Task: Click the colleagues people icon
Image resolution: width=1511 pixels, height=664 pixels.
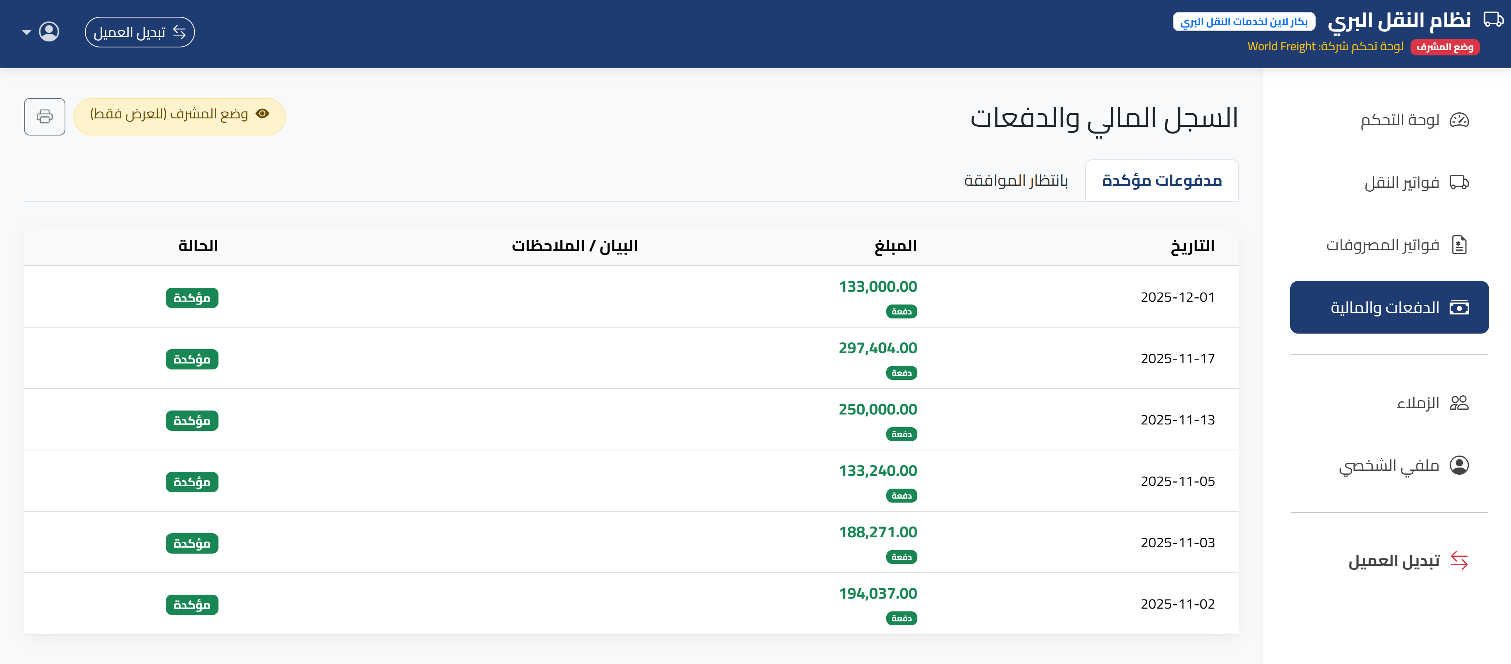Action: (x=1459, y=403)
